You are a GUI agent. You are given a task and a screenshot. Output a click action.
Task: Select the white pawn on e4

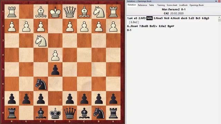[x=55, y=55]
